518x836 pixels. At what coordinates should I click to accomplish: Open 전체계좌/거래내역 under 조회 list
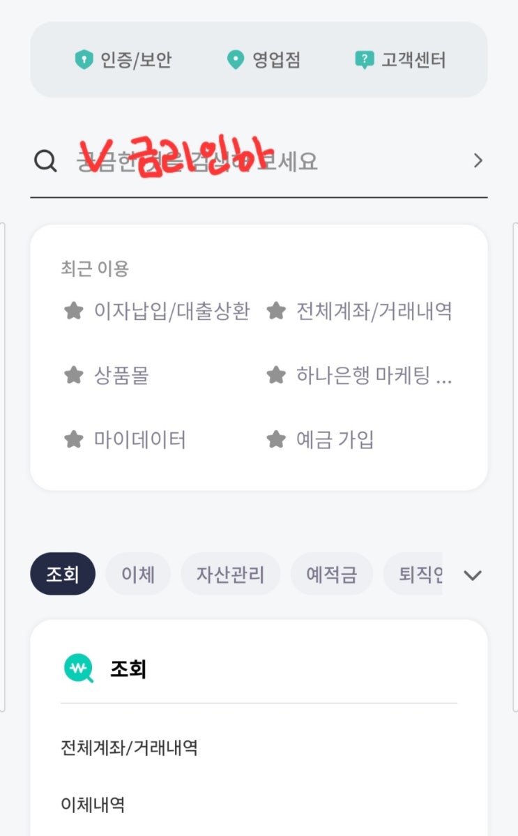pos(129,748)
